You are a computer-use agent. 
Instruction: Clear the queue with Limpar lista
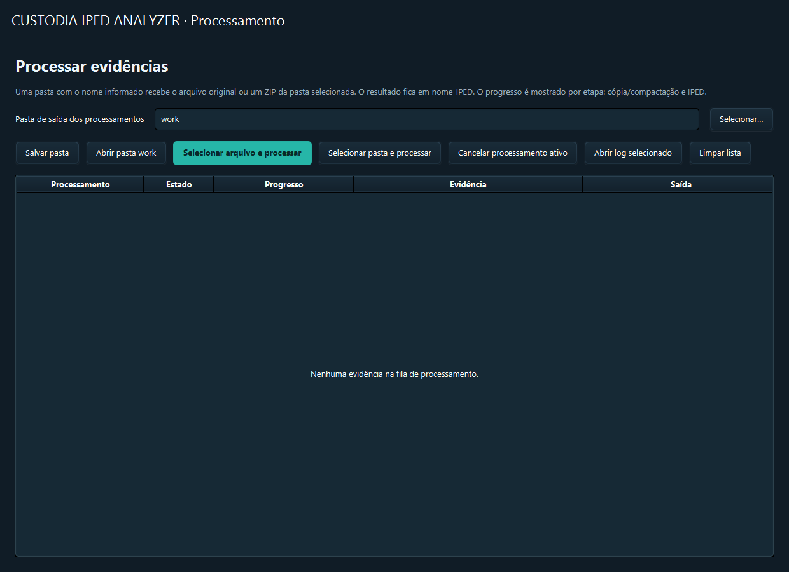[720, 153]
